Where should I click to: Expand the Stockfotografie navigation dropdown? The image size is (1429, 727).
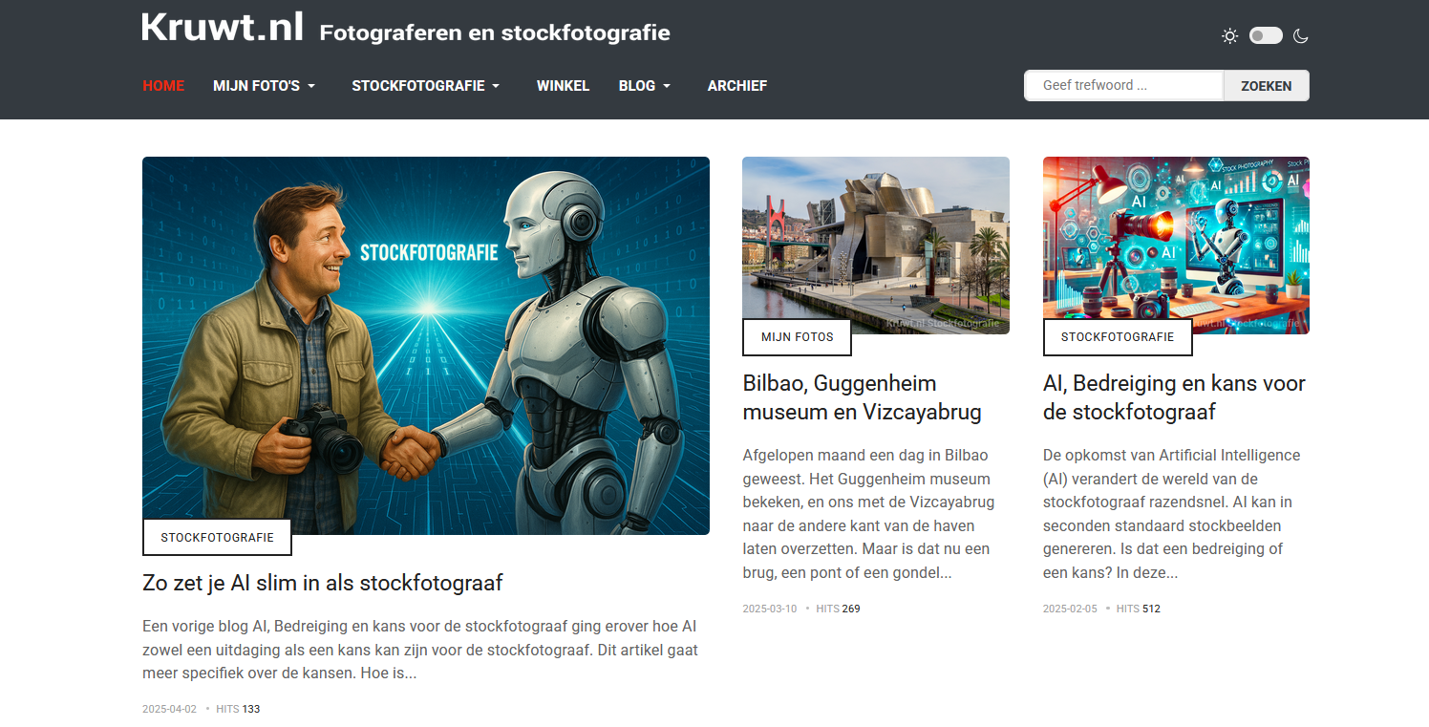426,86
